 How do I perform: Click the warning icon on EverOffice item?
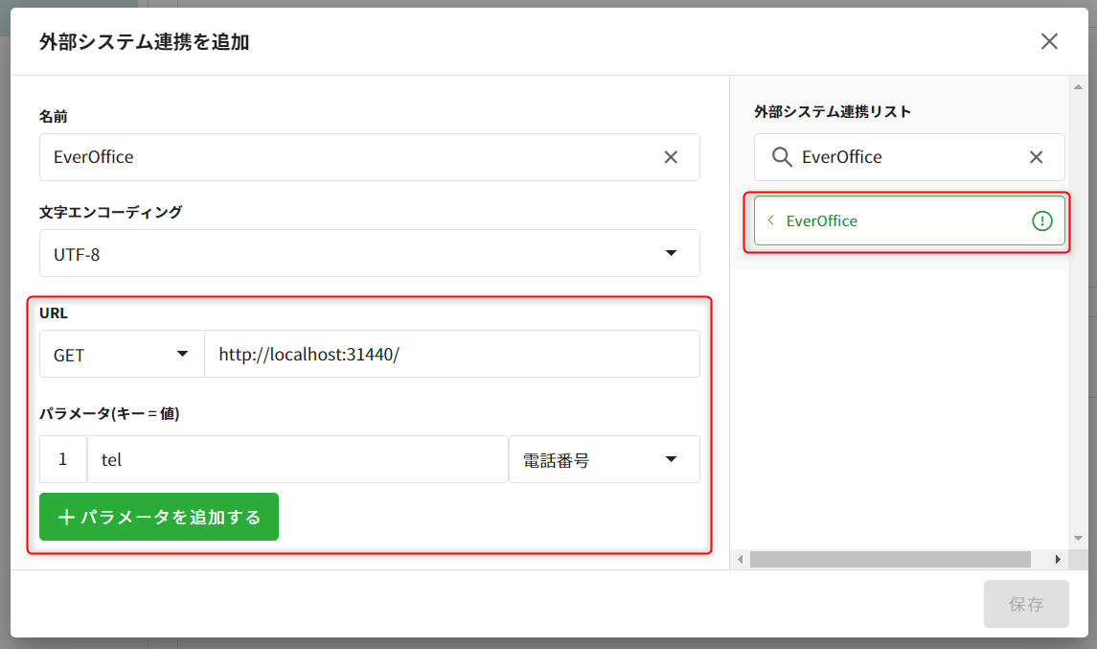[1041, 221]
